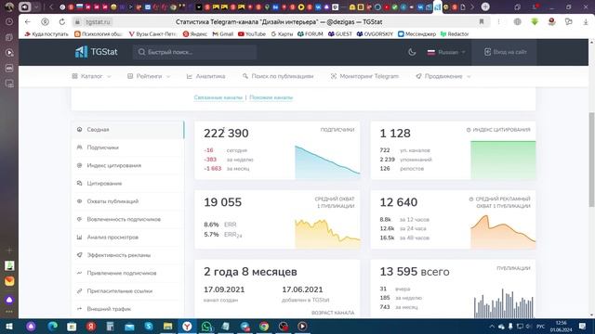
Task: Click the info icon beside "Индекс цитирования" card title
Action: (469, 130)
